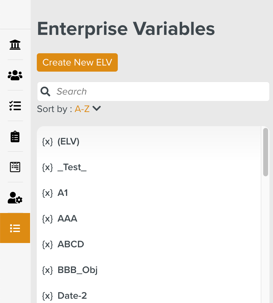This screenshot has height=303, width=273.
Task: Select the clipboard list sidebar icon
Action: 15,137
